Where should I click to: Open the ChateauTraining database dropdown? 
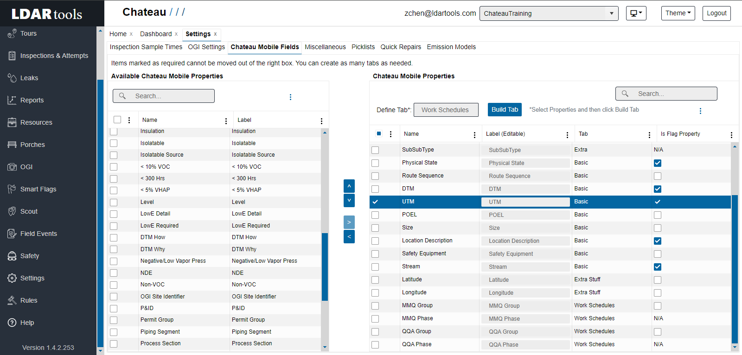click(549, 13)
